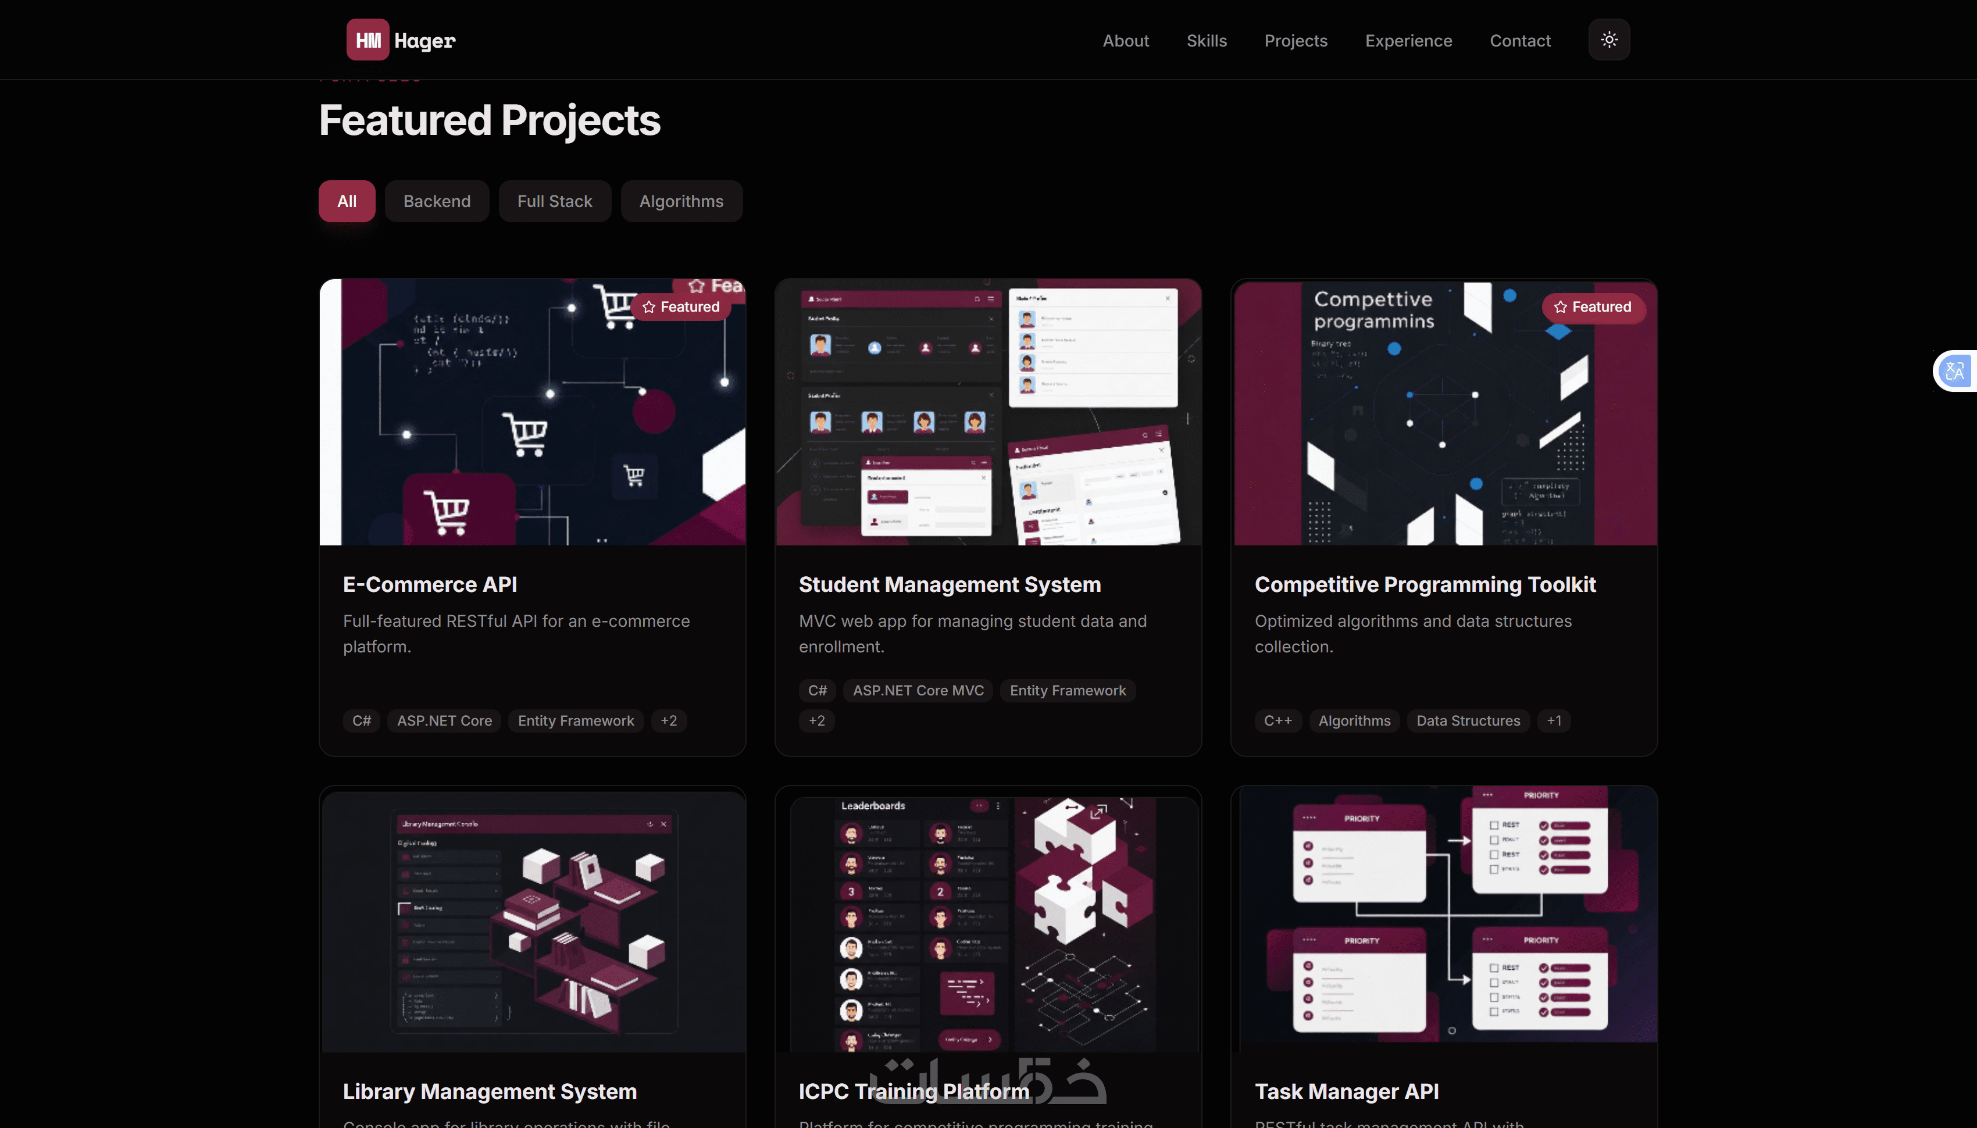Open the Skills nav link
The width and height of the screenshot is (1977, 1128).
(1206, 40)
